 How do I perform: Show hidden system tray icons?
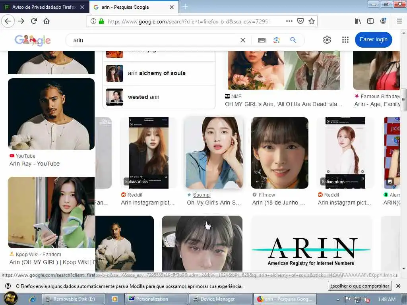coord(338,299)
